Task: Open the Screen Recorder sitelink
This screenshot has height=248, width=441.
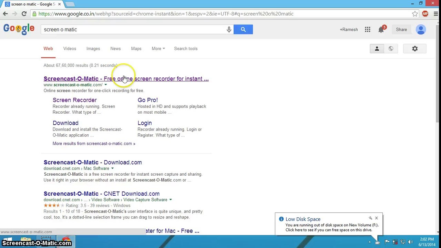Action: (x=75, y=100)
